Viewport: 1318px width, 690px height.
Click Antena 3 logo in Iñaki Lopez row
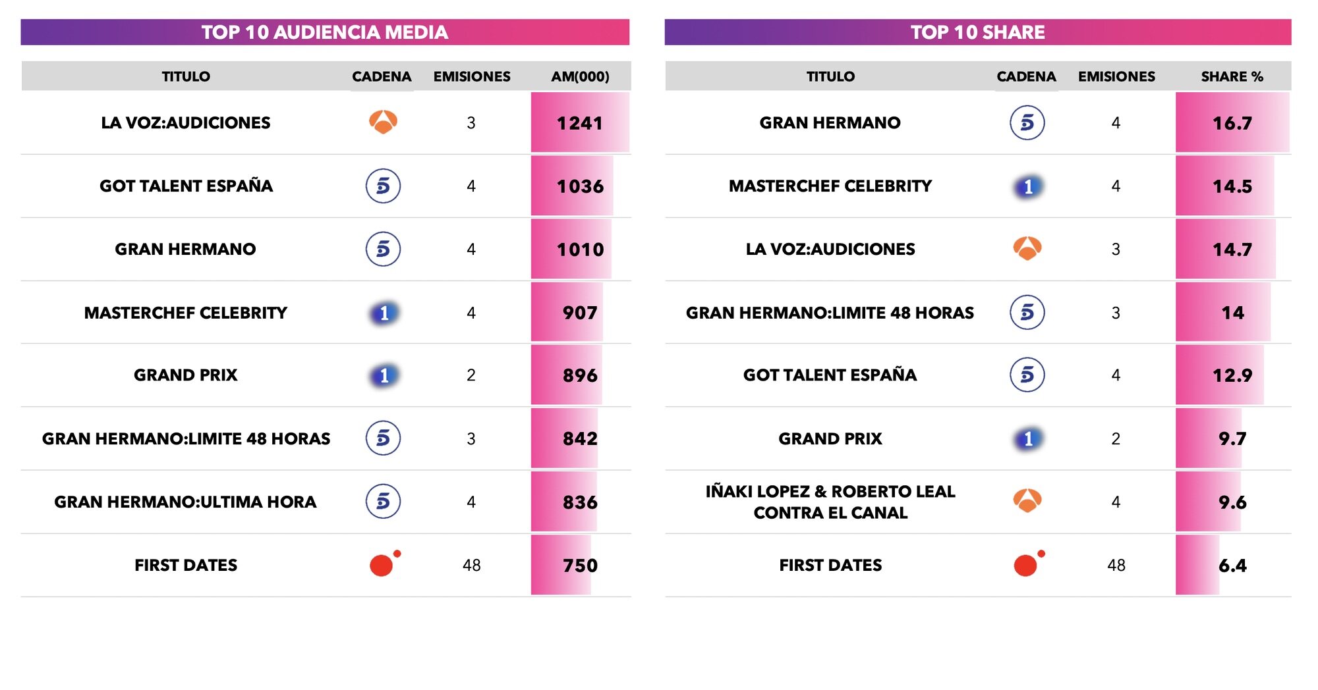(1027, 501)
